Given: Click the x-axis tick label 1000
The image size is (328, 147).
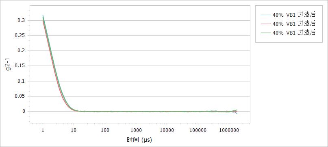Looking at the screenshot, I should tap(136, 130).
